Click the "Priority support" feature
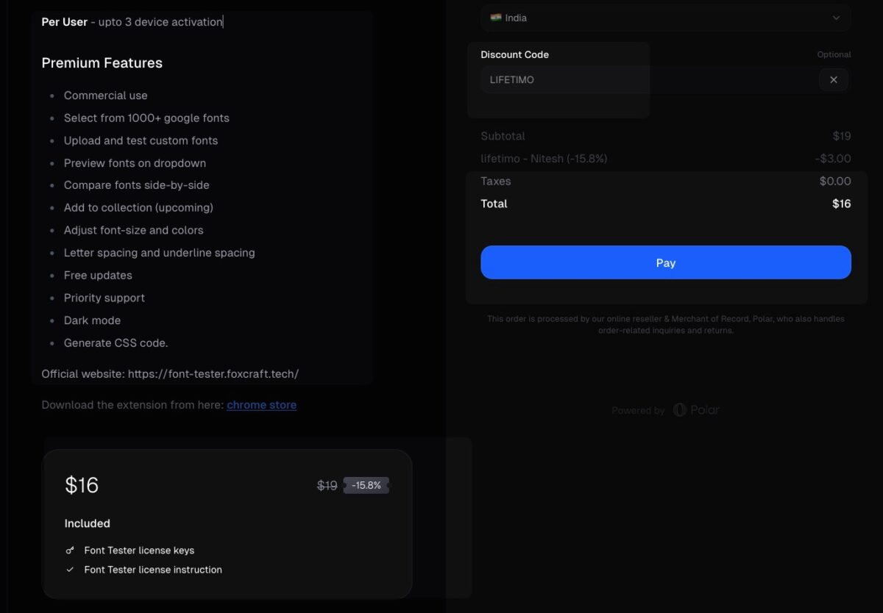 [104, 298]
